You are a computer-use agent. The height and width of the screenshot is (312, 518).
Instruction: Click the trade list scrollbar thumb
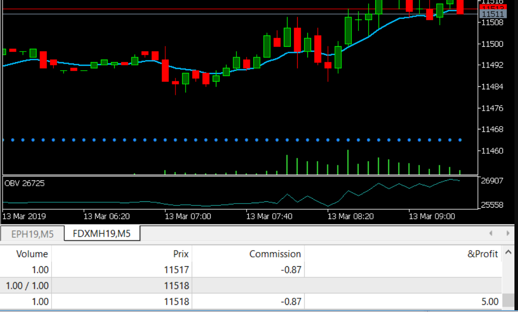click(x=507, y=301)
